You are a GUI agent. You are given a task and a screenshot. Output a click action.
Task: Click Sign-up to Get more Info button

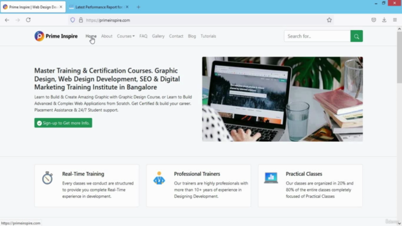click(x=63, y=123)
